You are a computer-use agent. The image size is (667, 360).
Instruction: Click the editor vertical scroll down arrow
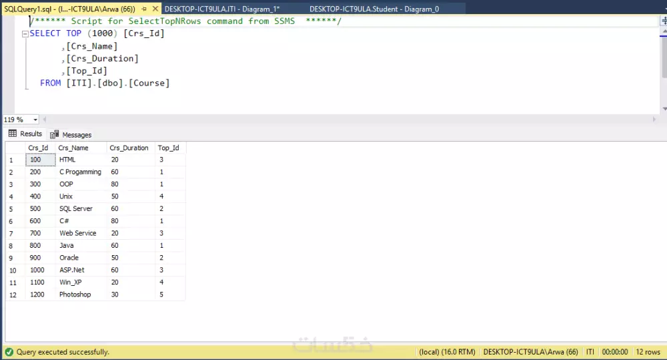click(664, 109)
